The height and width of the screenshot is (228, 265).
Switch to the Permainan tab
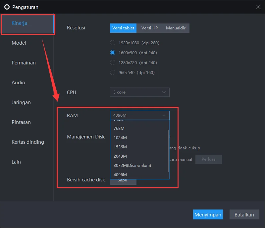coord(24,63)
